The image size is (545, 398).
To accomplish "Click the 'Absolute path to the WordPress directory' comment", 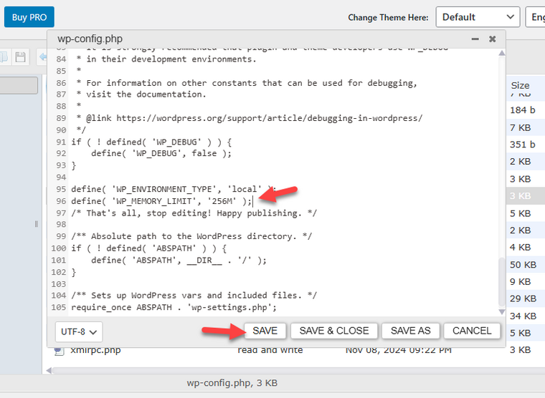I will click(191, 237).
